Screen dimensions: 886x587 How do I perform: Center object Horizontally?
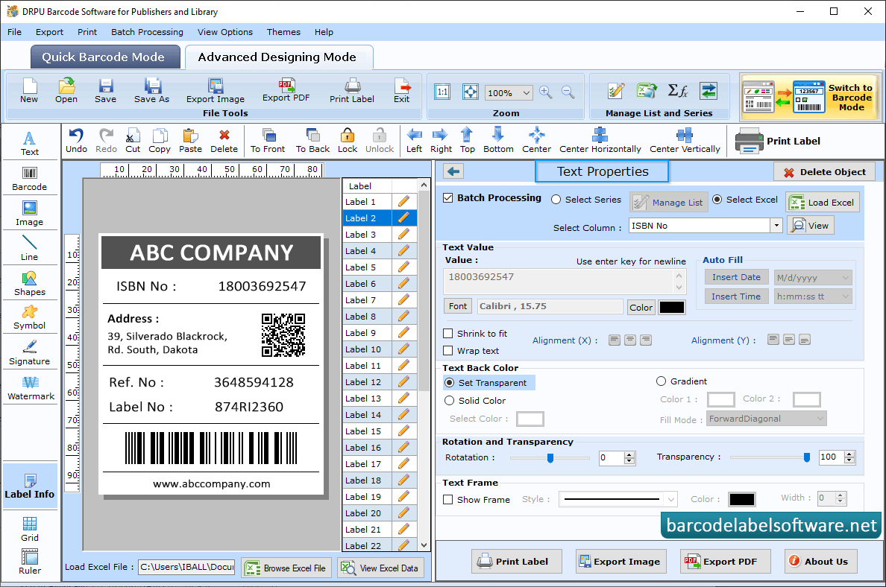pyautogui.click(x=600, y=141)
